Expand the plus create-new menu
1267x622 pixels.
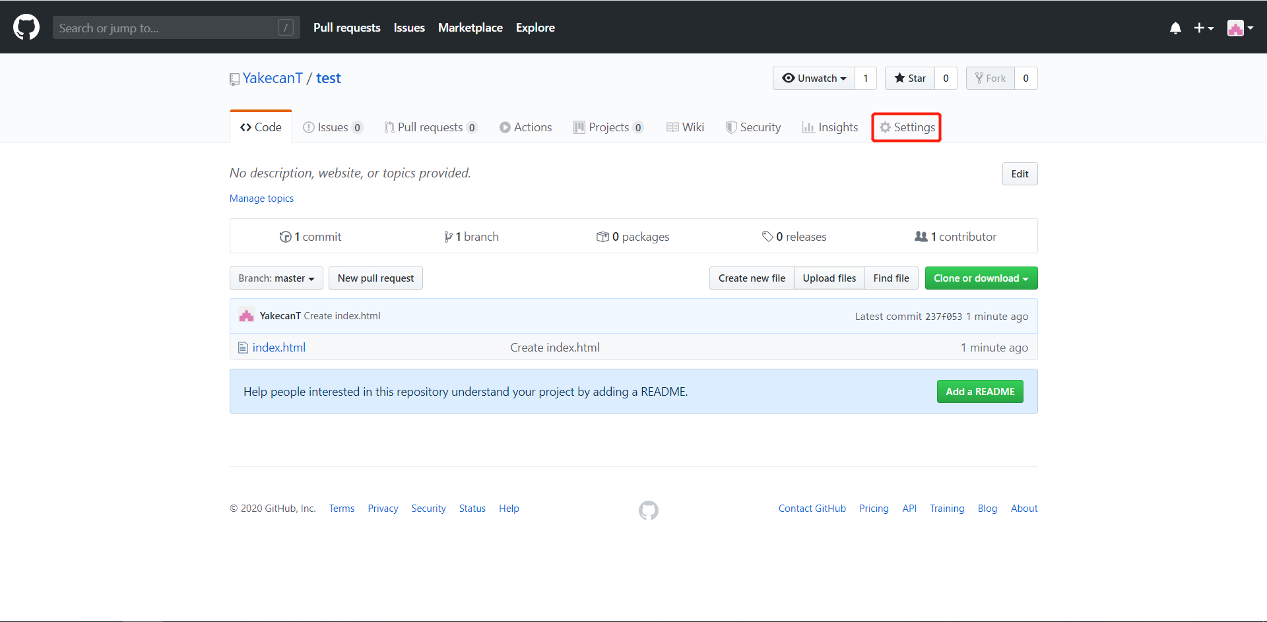click(1204, 28)
